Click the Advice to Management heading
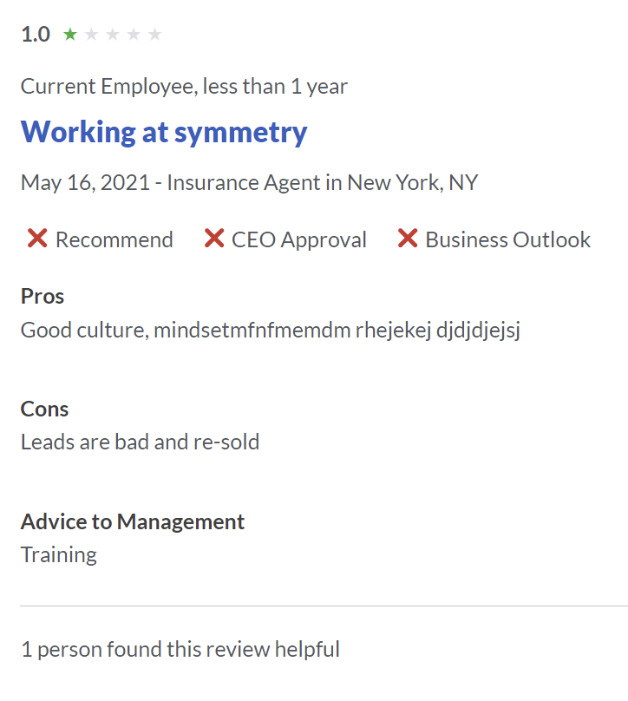Viewport: 628px width, 701px height. click(x=133, y=521)
